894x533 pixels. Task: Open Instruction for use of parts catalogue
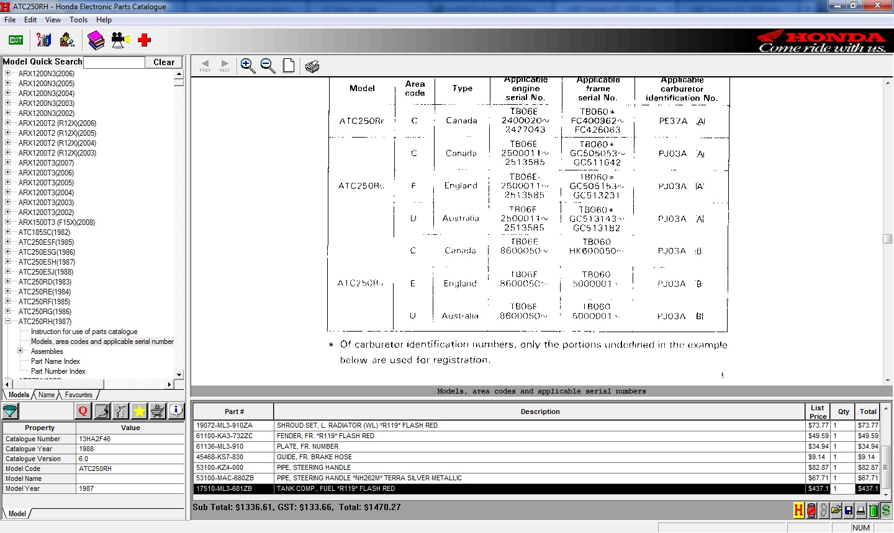(84, 332)
